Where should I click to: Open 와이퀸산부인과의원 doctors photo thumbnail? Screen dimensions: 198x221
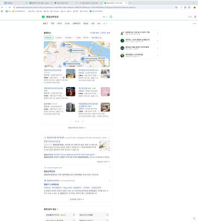(x=105, y=74)
